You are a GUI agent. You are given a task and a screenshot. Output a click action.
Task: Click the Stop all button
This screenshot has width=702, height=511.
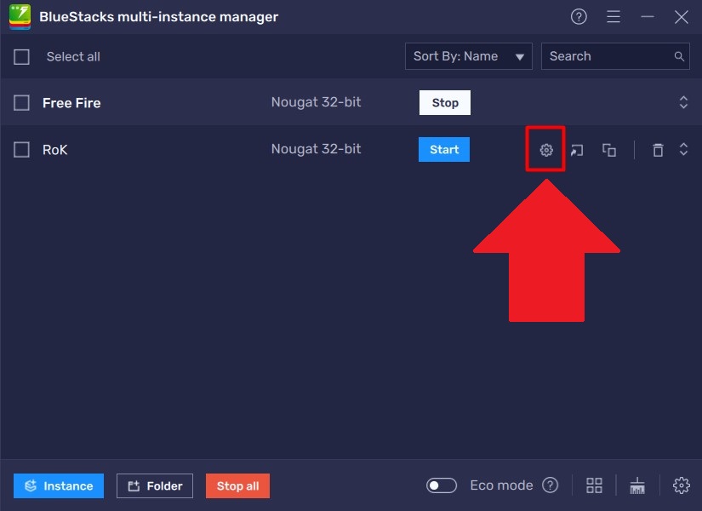click(x=237, y=485)
